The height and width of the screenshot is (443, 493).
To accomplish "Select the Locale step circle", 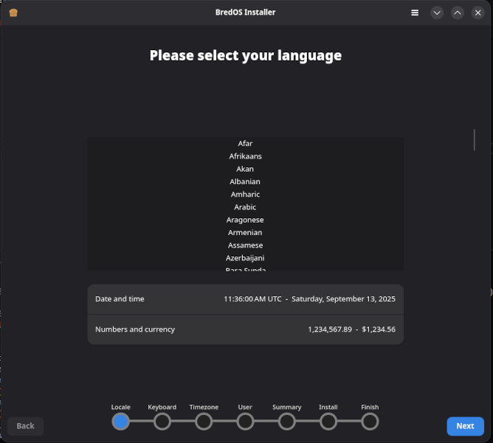I will coord(120,422).
